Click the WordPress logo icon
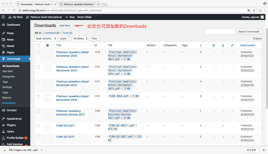Image resolution: width=268 pixels, height=154 pixels. 3,17
